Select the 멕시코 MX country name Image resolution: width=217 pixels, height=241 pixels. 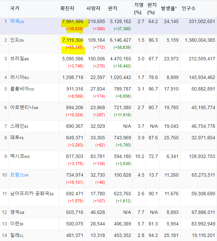20,156
